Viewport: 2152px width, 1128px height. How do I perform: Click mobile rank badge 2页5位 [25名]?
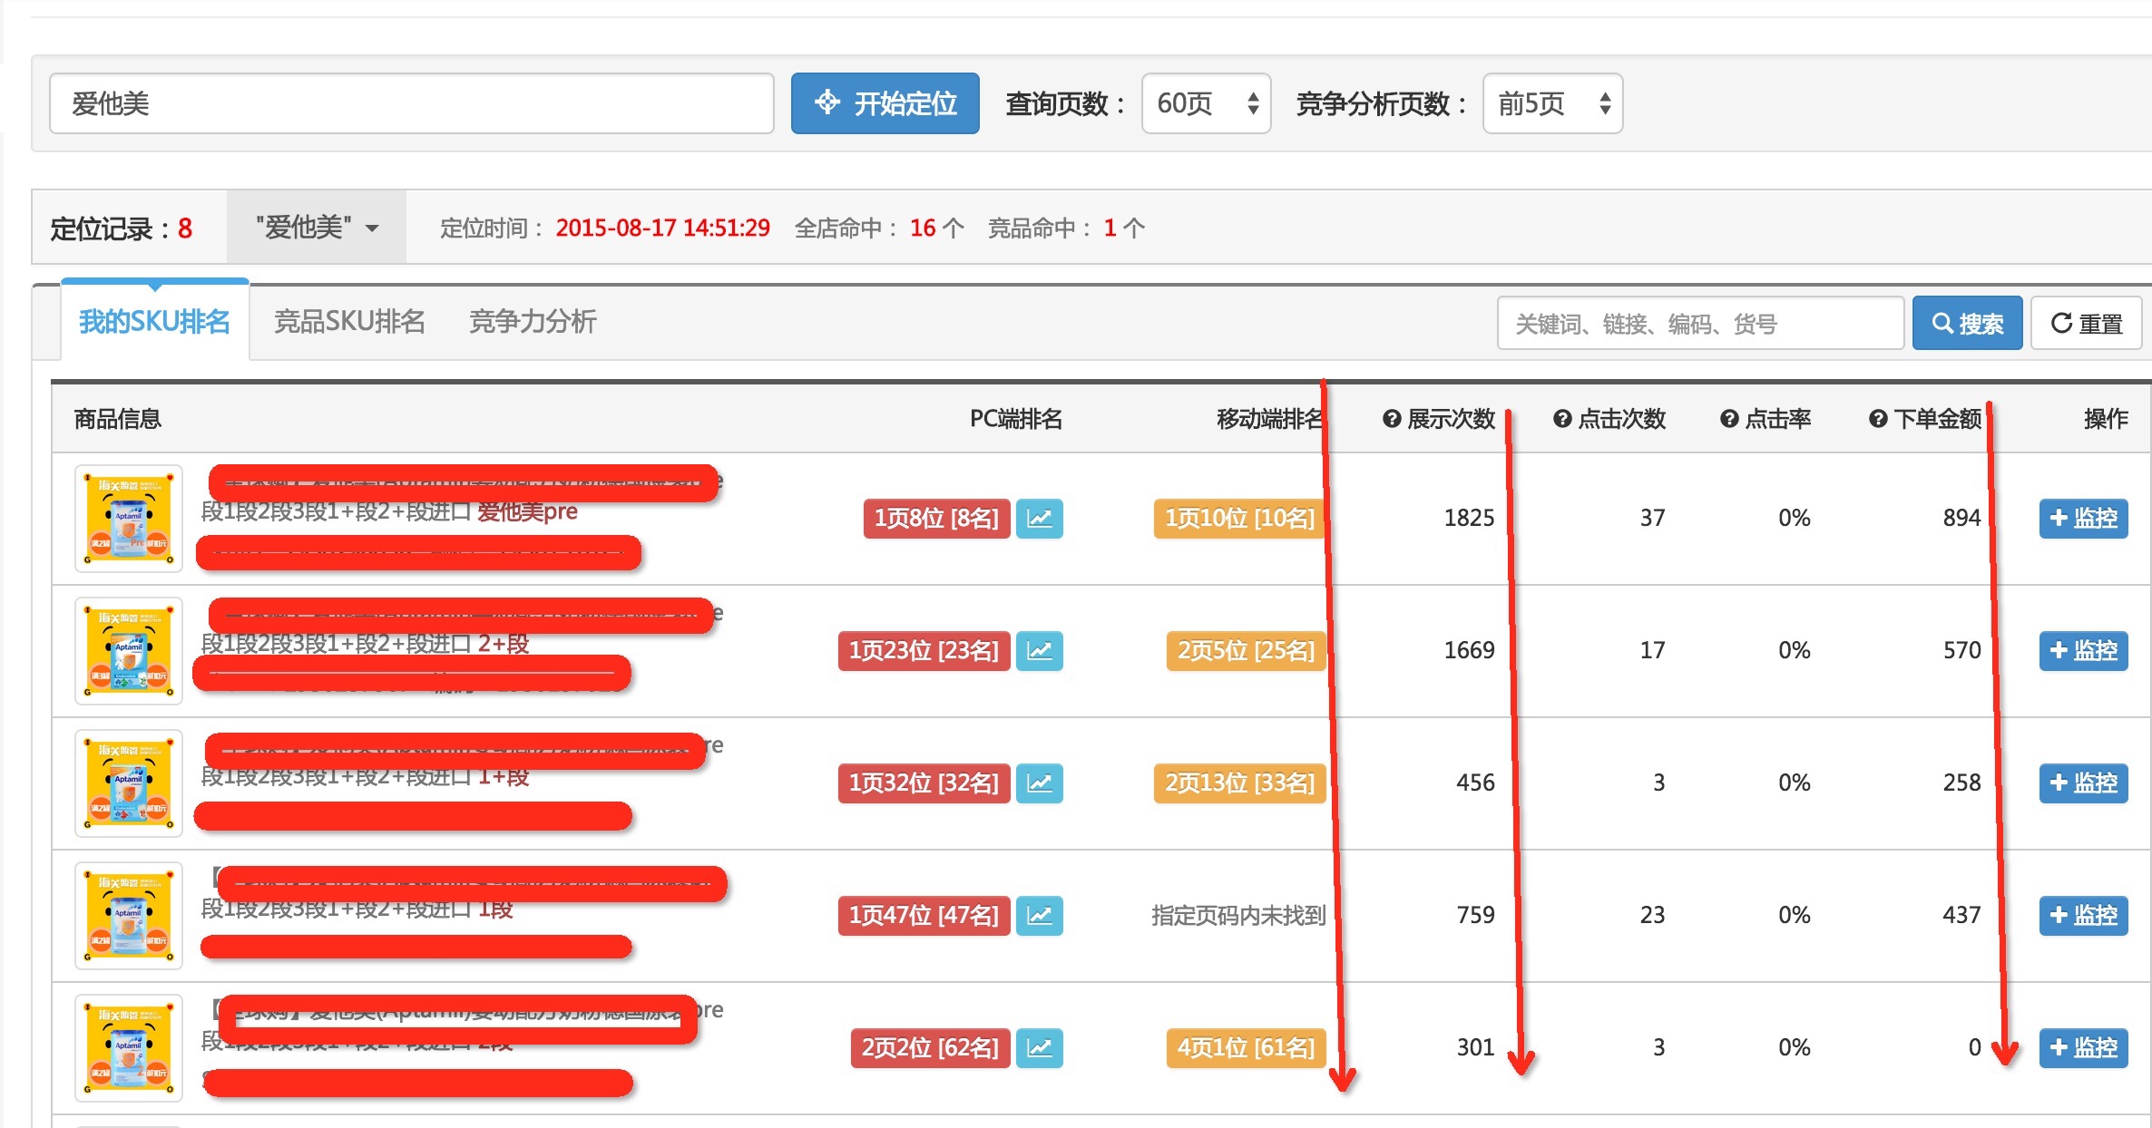tap(1246, 651)
